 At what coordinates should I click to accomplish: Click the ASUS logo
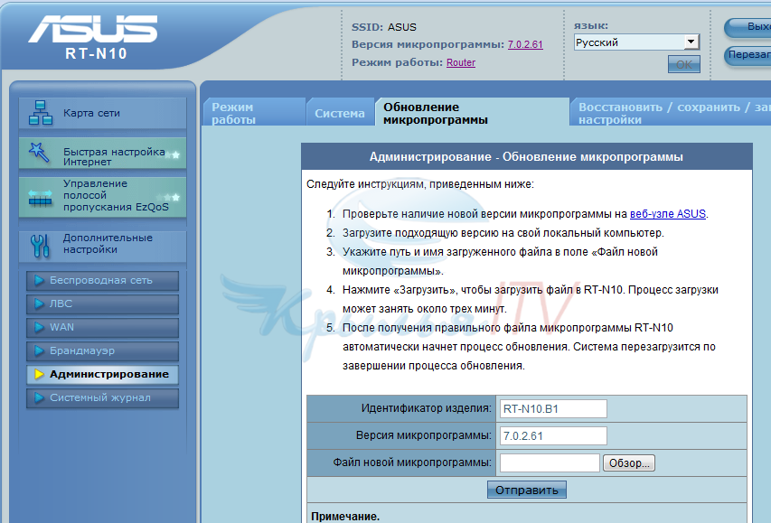(x=93, y=29)
